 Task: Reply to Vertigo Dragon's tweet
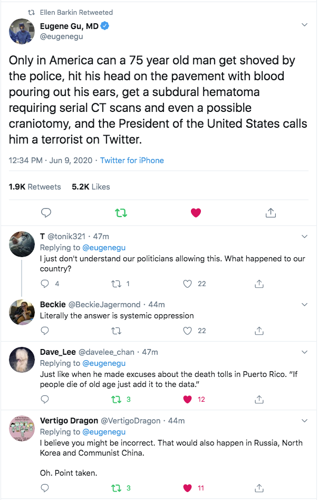click(45, 488)
